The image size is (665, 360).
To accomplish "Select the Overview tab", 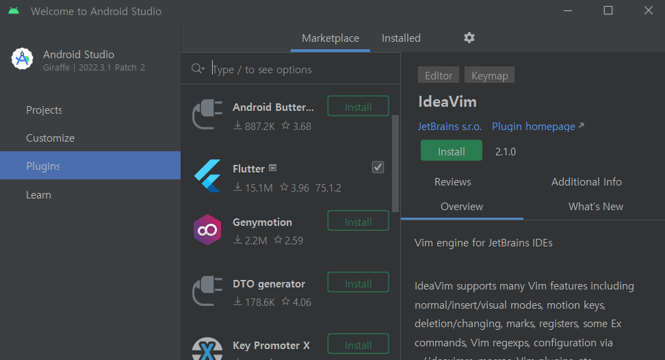I will pos(462,207).
